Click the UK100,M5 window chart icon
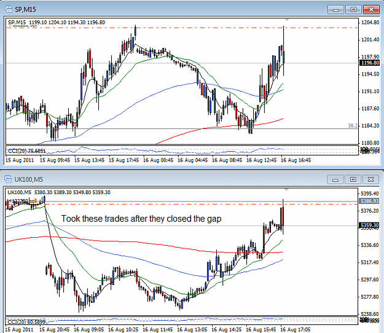 (8, 179)
